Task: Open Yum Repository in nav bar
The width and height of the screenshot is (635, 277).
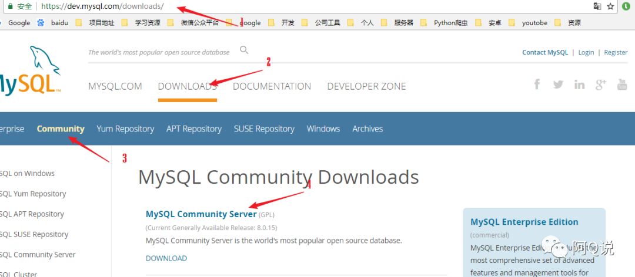Action: (125, 129)
